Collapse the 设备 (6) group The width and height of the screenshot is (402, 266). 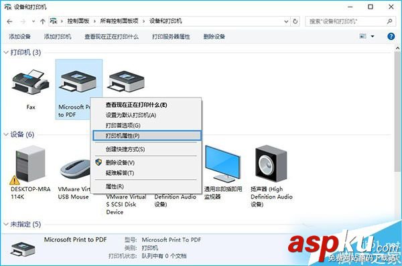pyautogui.click(x=6, y=134)
